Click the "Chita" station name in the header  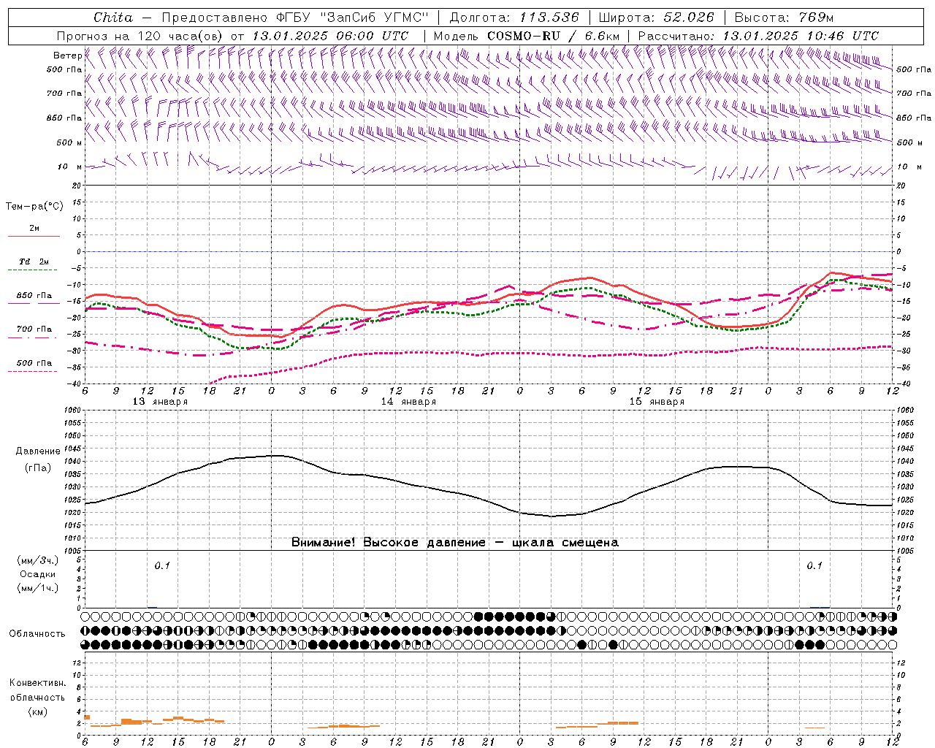click(113, 18)
